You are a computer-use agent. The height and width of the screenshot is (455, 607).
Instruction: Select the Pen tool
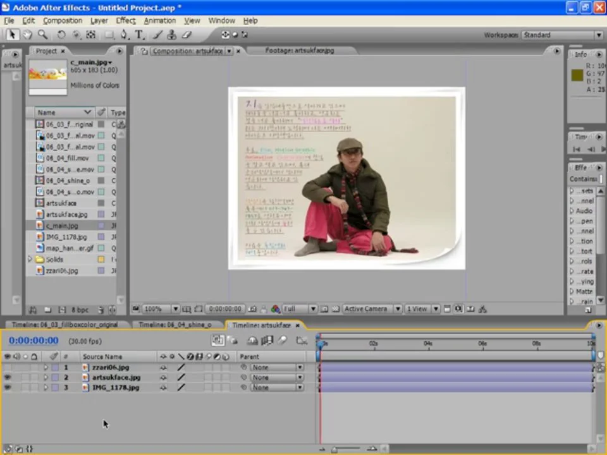tap(124, 35)
